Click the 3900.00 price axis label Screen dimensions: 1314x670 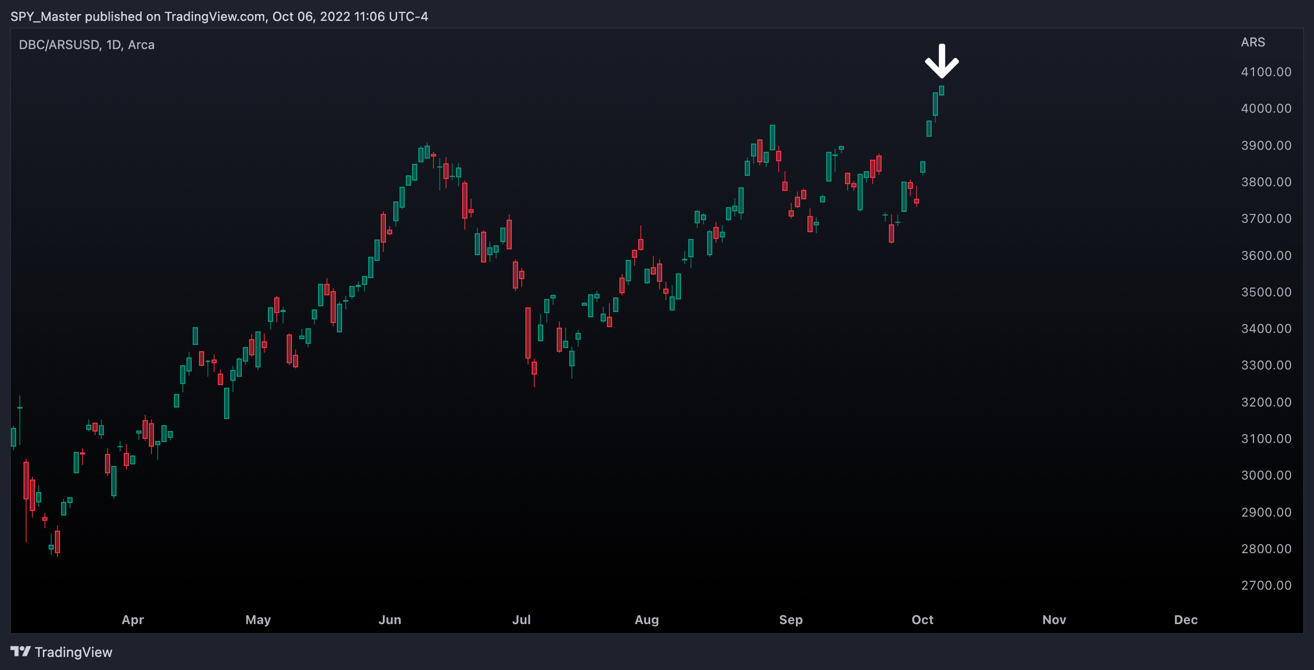1266,146
